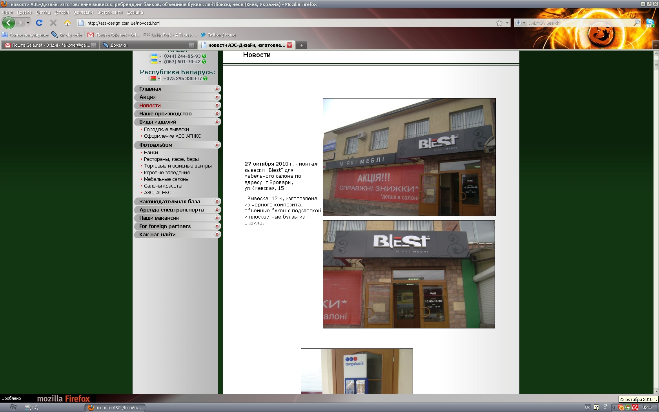Click the magnifier icon in DAEMON Search
Image resolution: width=659 pixels, height=412 pixels.
coord(636,23)
